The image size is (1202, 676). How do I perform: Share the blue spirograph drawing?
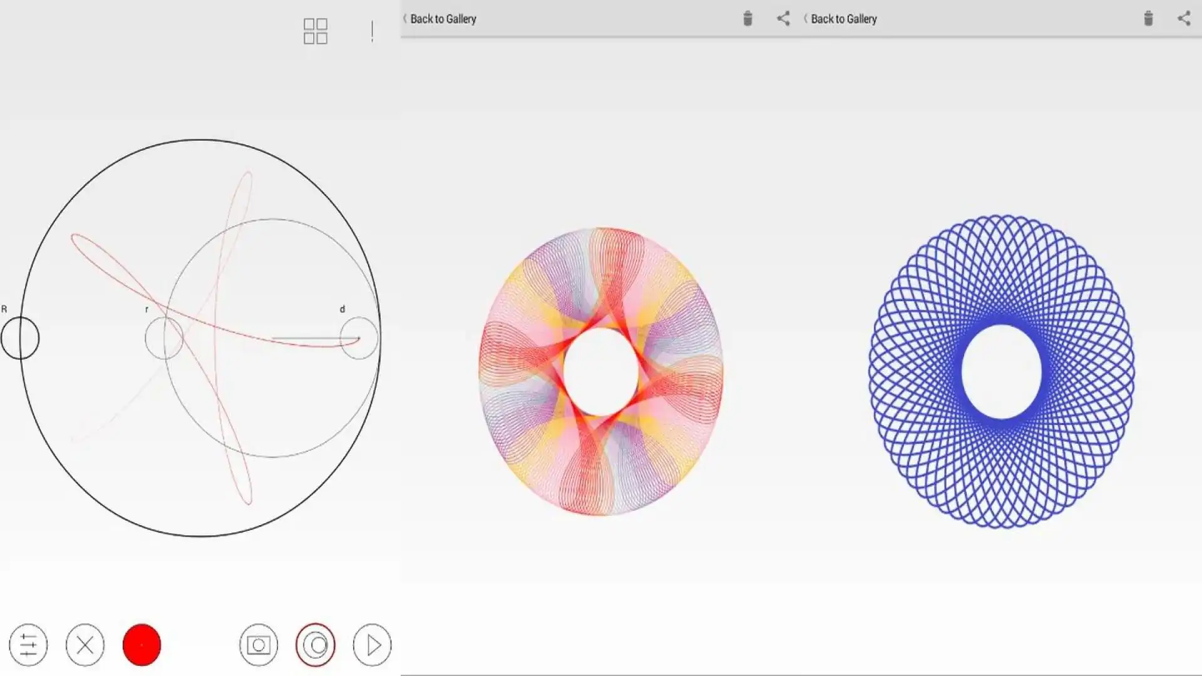[1184, 18]
